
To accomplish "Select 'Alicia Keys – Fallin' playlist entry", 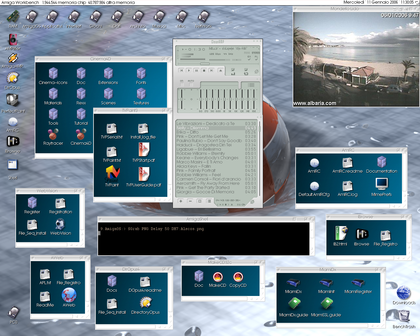I will tap(194, 166).
